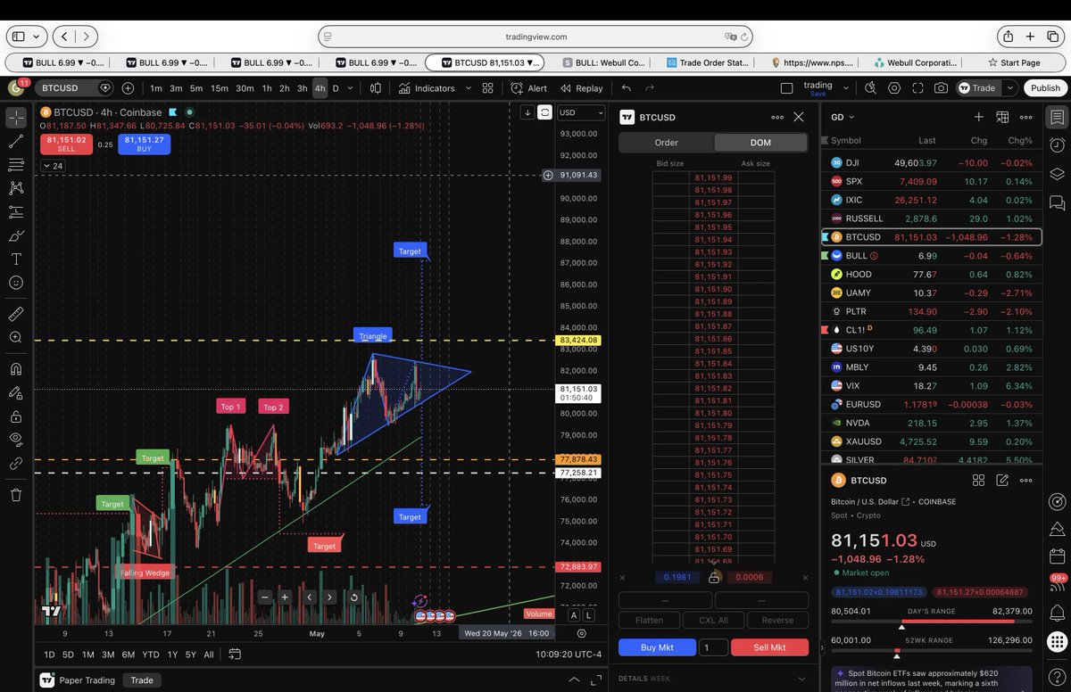Select the trend line drawing tool
Screen dimensions: 1071x692
coord(16,141)
